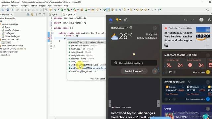This screenshot has width=212, height=119.
Task: Select InterfaceEx.java in Package Explorer
Action: point(12,30)
